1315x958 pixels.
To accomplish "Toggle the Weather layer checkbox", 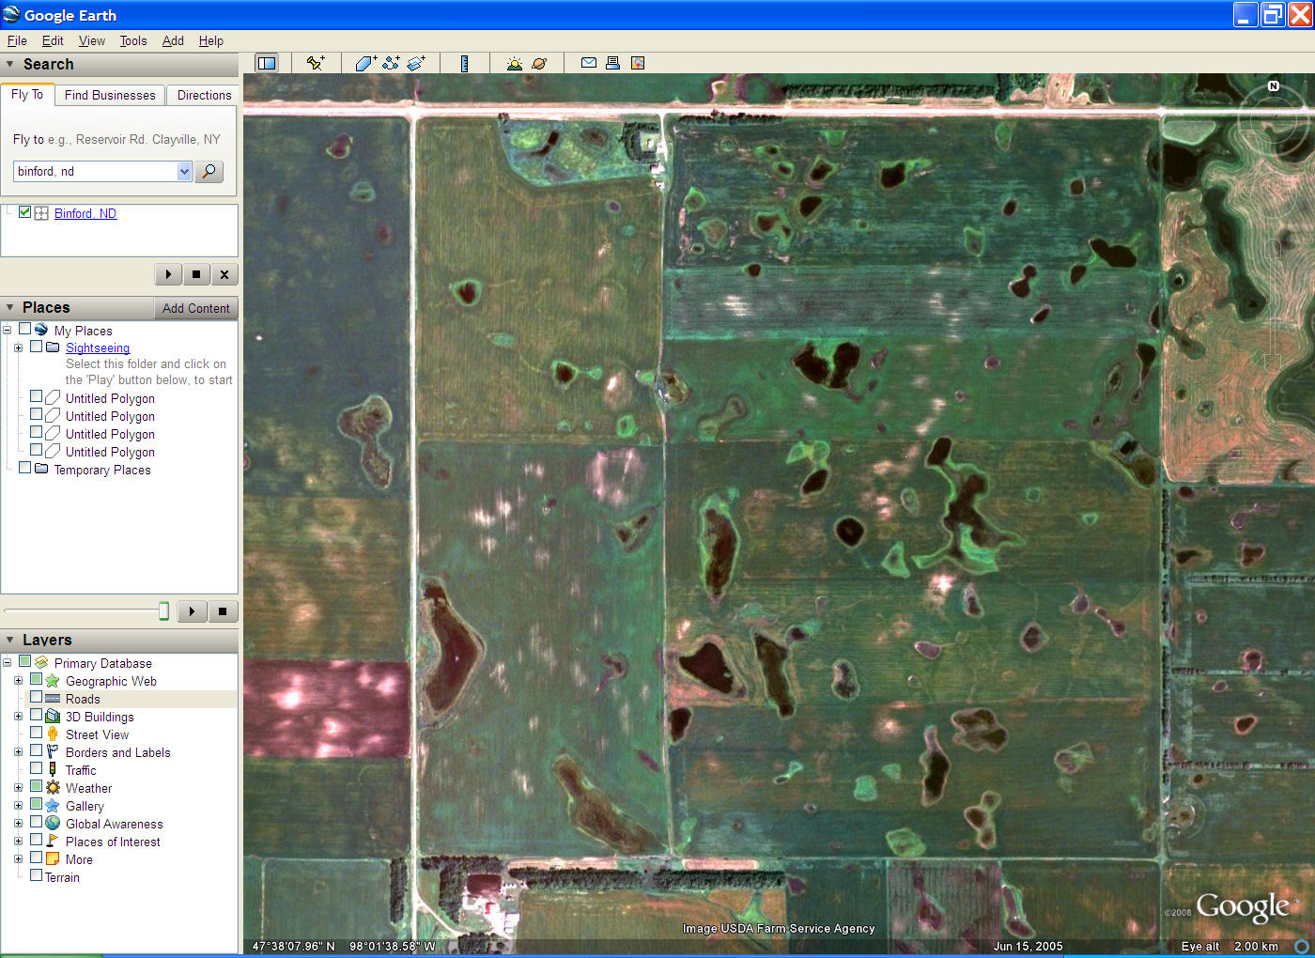I will coord(36,787).
